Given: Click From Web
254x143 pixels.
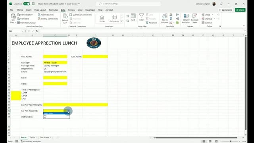Looking at the screenshot, I should pyautogui.click(x=23, y=19).
